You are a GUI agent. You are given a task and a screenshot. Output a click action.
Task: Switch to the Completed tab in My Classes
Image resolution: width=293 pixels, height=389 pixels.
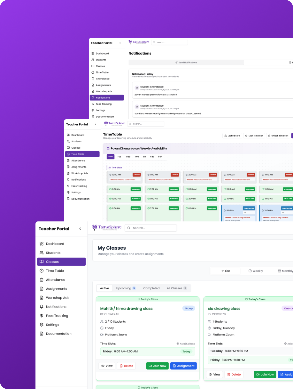coord(151,288)
